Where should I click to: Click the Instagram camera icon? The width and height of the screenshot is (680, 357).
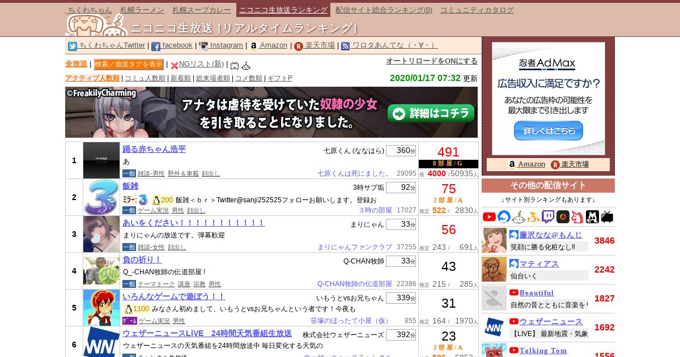coord(203,46)
